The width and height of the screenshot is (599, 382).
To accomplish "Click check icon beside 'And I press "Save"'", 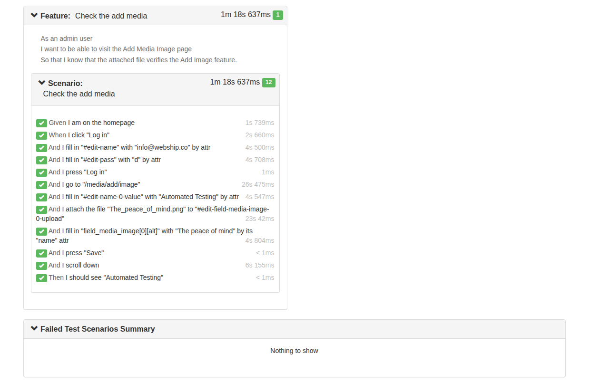I will pos(41,253).
